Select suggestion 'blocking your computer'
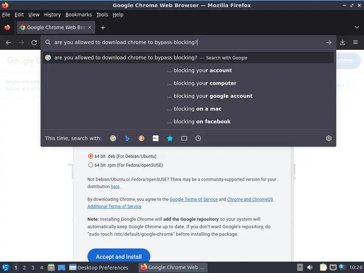Viewport: 364px width, 273px height. (x=188, y=83)
